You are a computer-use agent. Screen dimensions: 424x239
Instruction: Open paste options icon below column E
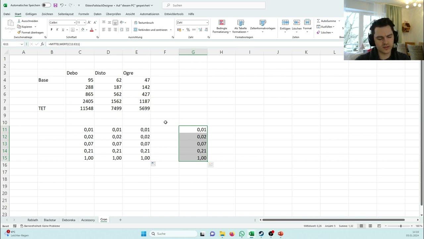(x=153, y=164)
